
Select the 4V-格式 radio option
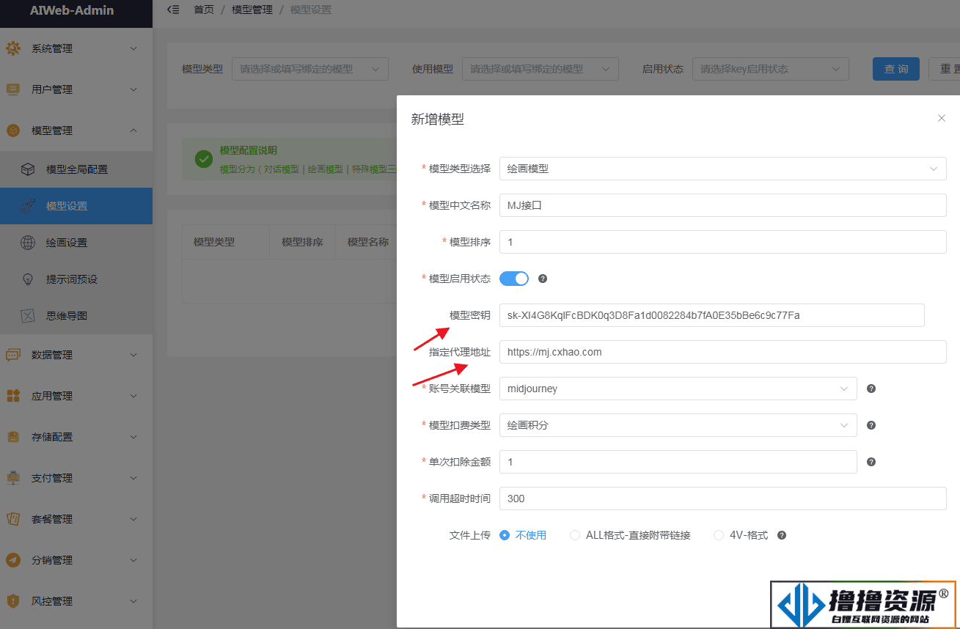coord(719,535)
